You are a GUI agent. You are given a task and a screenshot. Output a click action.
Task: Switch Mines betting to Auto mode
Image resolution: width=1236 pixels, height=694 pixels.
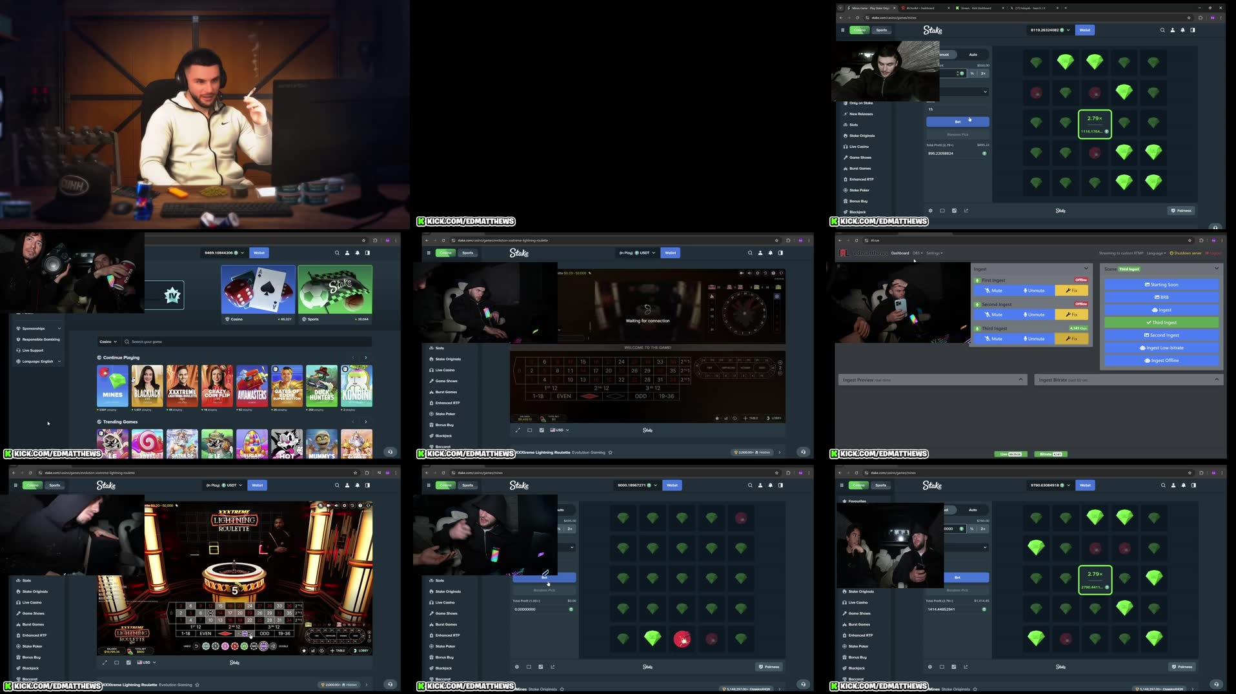(x=973, y=509)
